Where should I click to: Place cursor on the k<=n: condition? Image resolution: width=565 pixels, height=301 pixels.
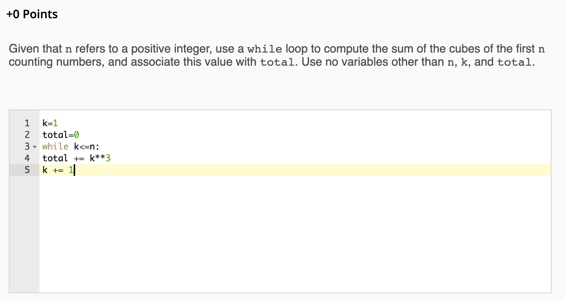[x=86, y=147]
